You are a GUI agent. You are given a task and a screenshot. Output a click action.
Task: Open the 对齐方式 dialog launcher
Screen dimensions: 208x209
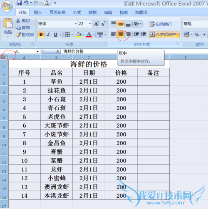(178, 44)
